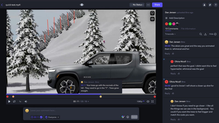Click the Share button
The width and height of the screenshot is (219, 123).
point(157,5)
